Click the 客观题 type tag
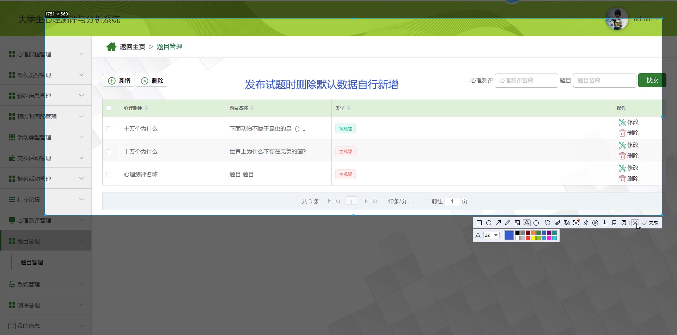 coord(346,129)
